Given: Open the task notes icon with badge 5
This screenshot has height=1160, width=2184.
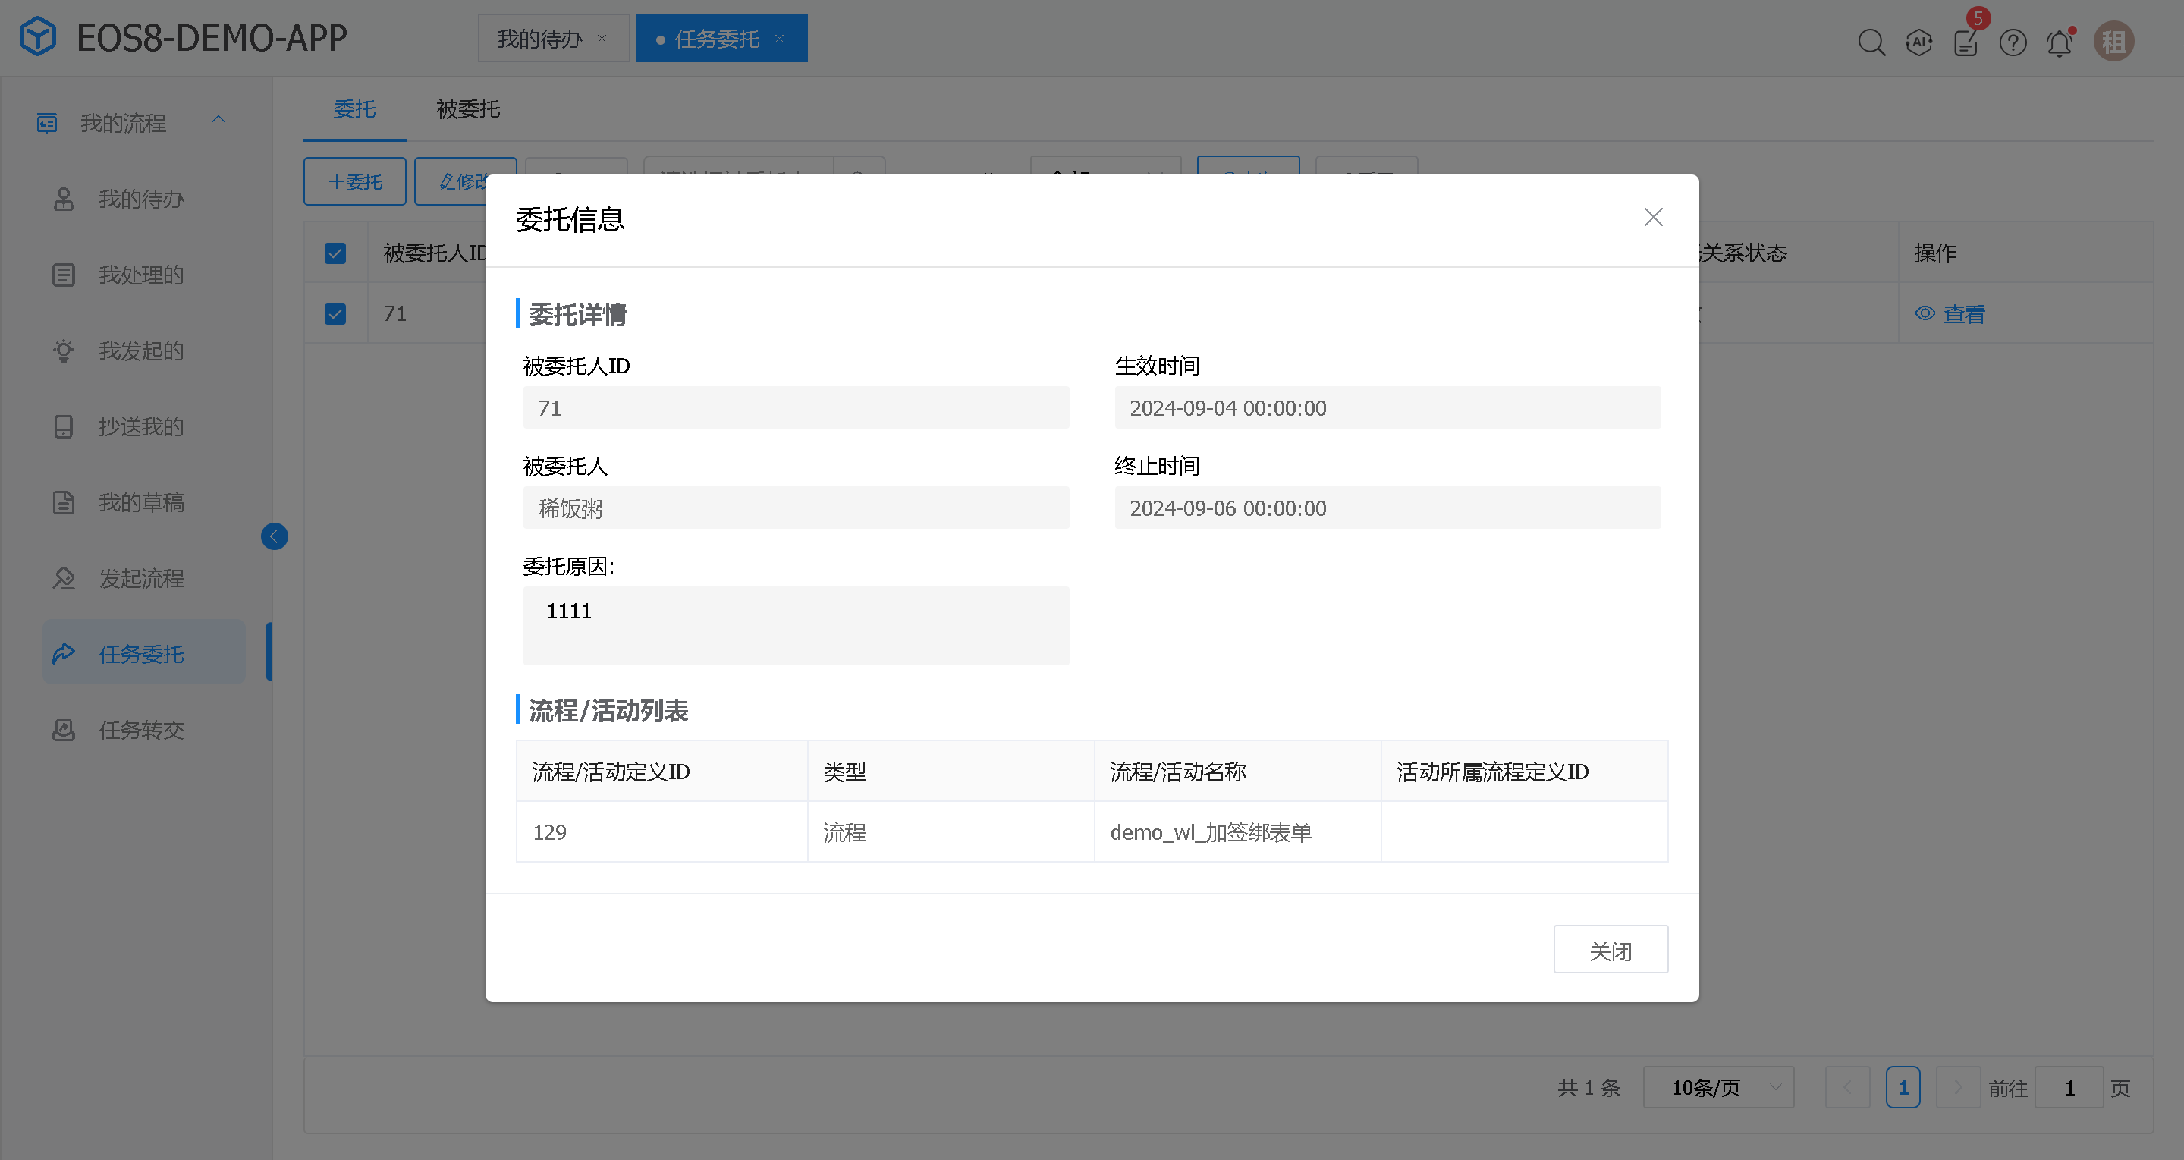Looking at the screenshot, I should [1966, 42].
